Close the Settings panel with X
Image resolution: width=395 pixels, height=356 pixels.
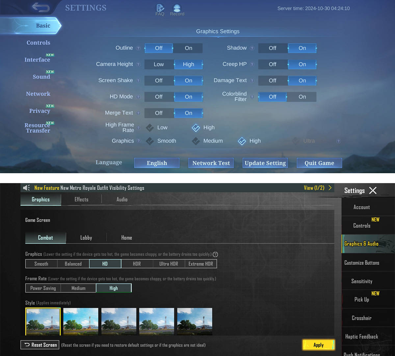pyautogui.click(x=373, y=190)
